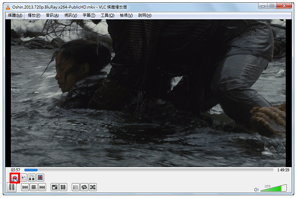Open the 視訊(V) menu
Image resolution: width=297 pixels, height=198 pixels.
pyautogui.click(x=71, y=15)
